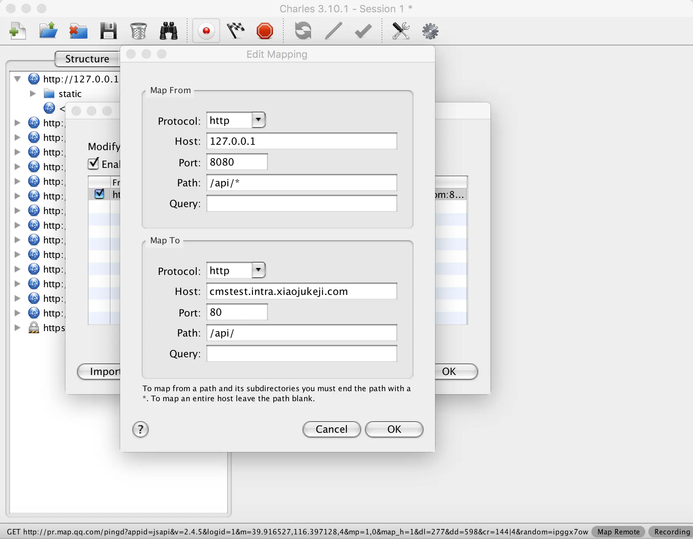Select the Structure tab

click(87, 59)
